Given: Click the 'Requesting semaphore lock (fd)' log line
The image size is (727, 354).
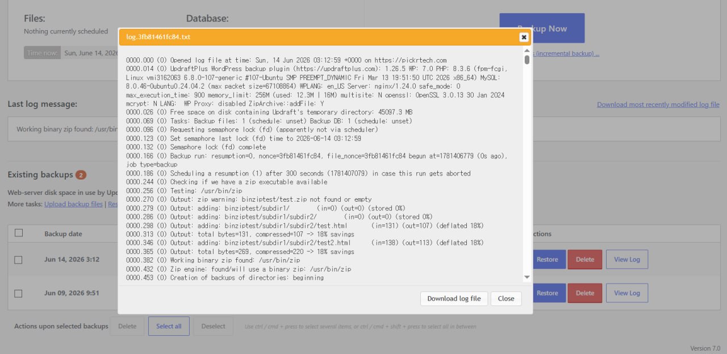Looking at the screenshot, I should pyautogui.click(x=251, y=130).
